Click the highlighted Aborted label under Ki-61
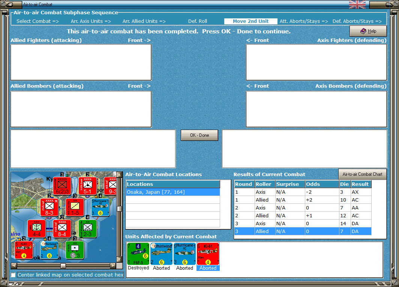 click(x=208, y=268)
